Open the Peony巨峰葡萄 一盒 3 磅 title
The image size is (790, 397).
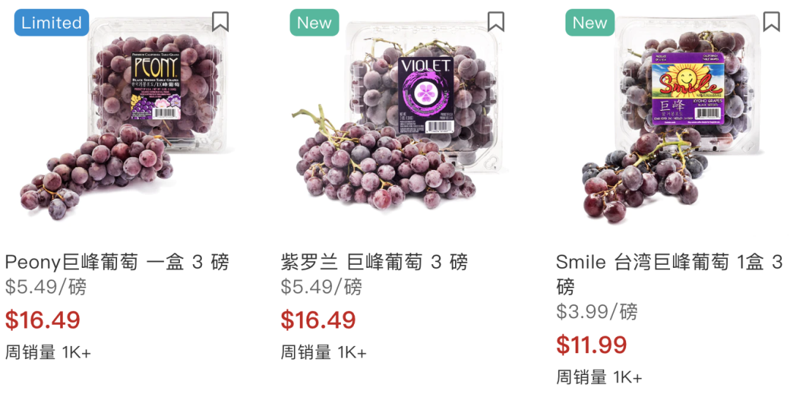tap(117, 262)
